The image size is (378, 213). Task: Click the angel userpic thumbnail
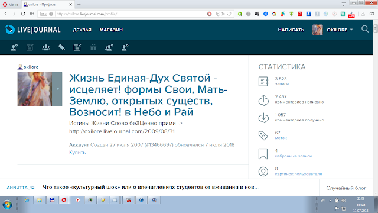(35, 89)
